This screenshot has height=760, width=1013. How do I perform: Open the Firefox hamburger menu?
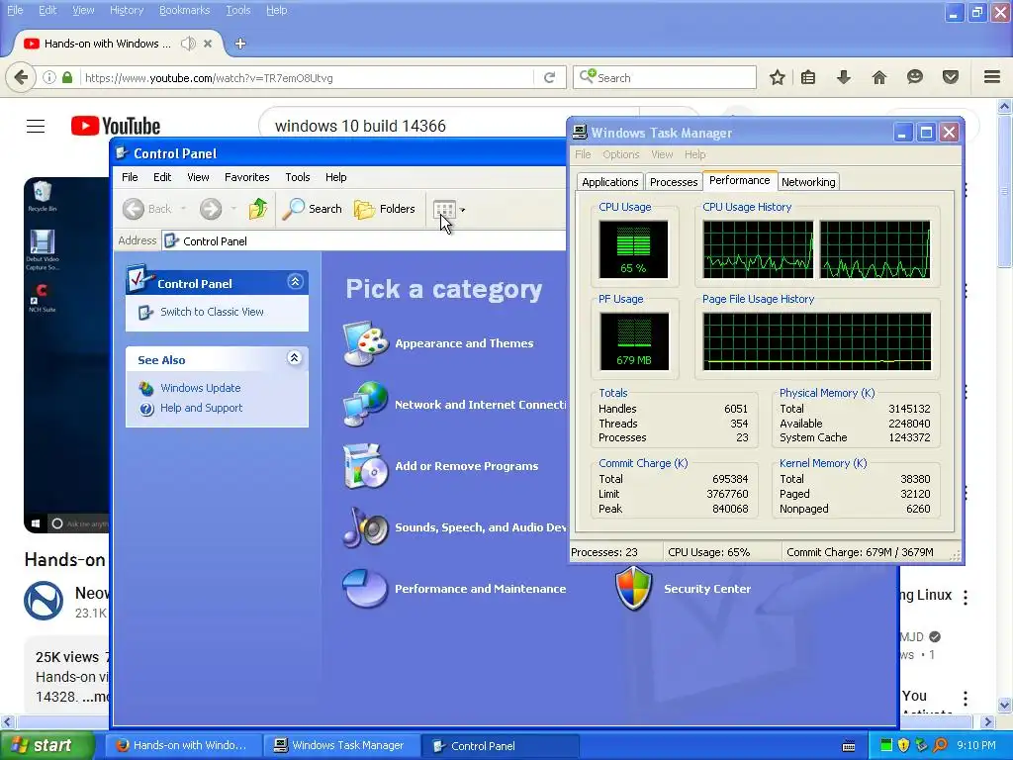point(992,77)
